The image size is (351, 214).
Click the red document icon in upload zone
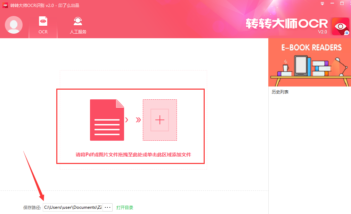(107, 120)
